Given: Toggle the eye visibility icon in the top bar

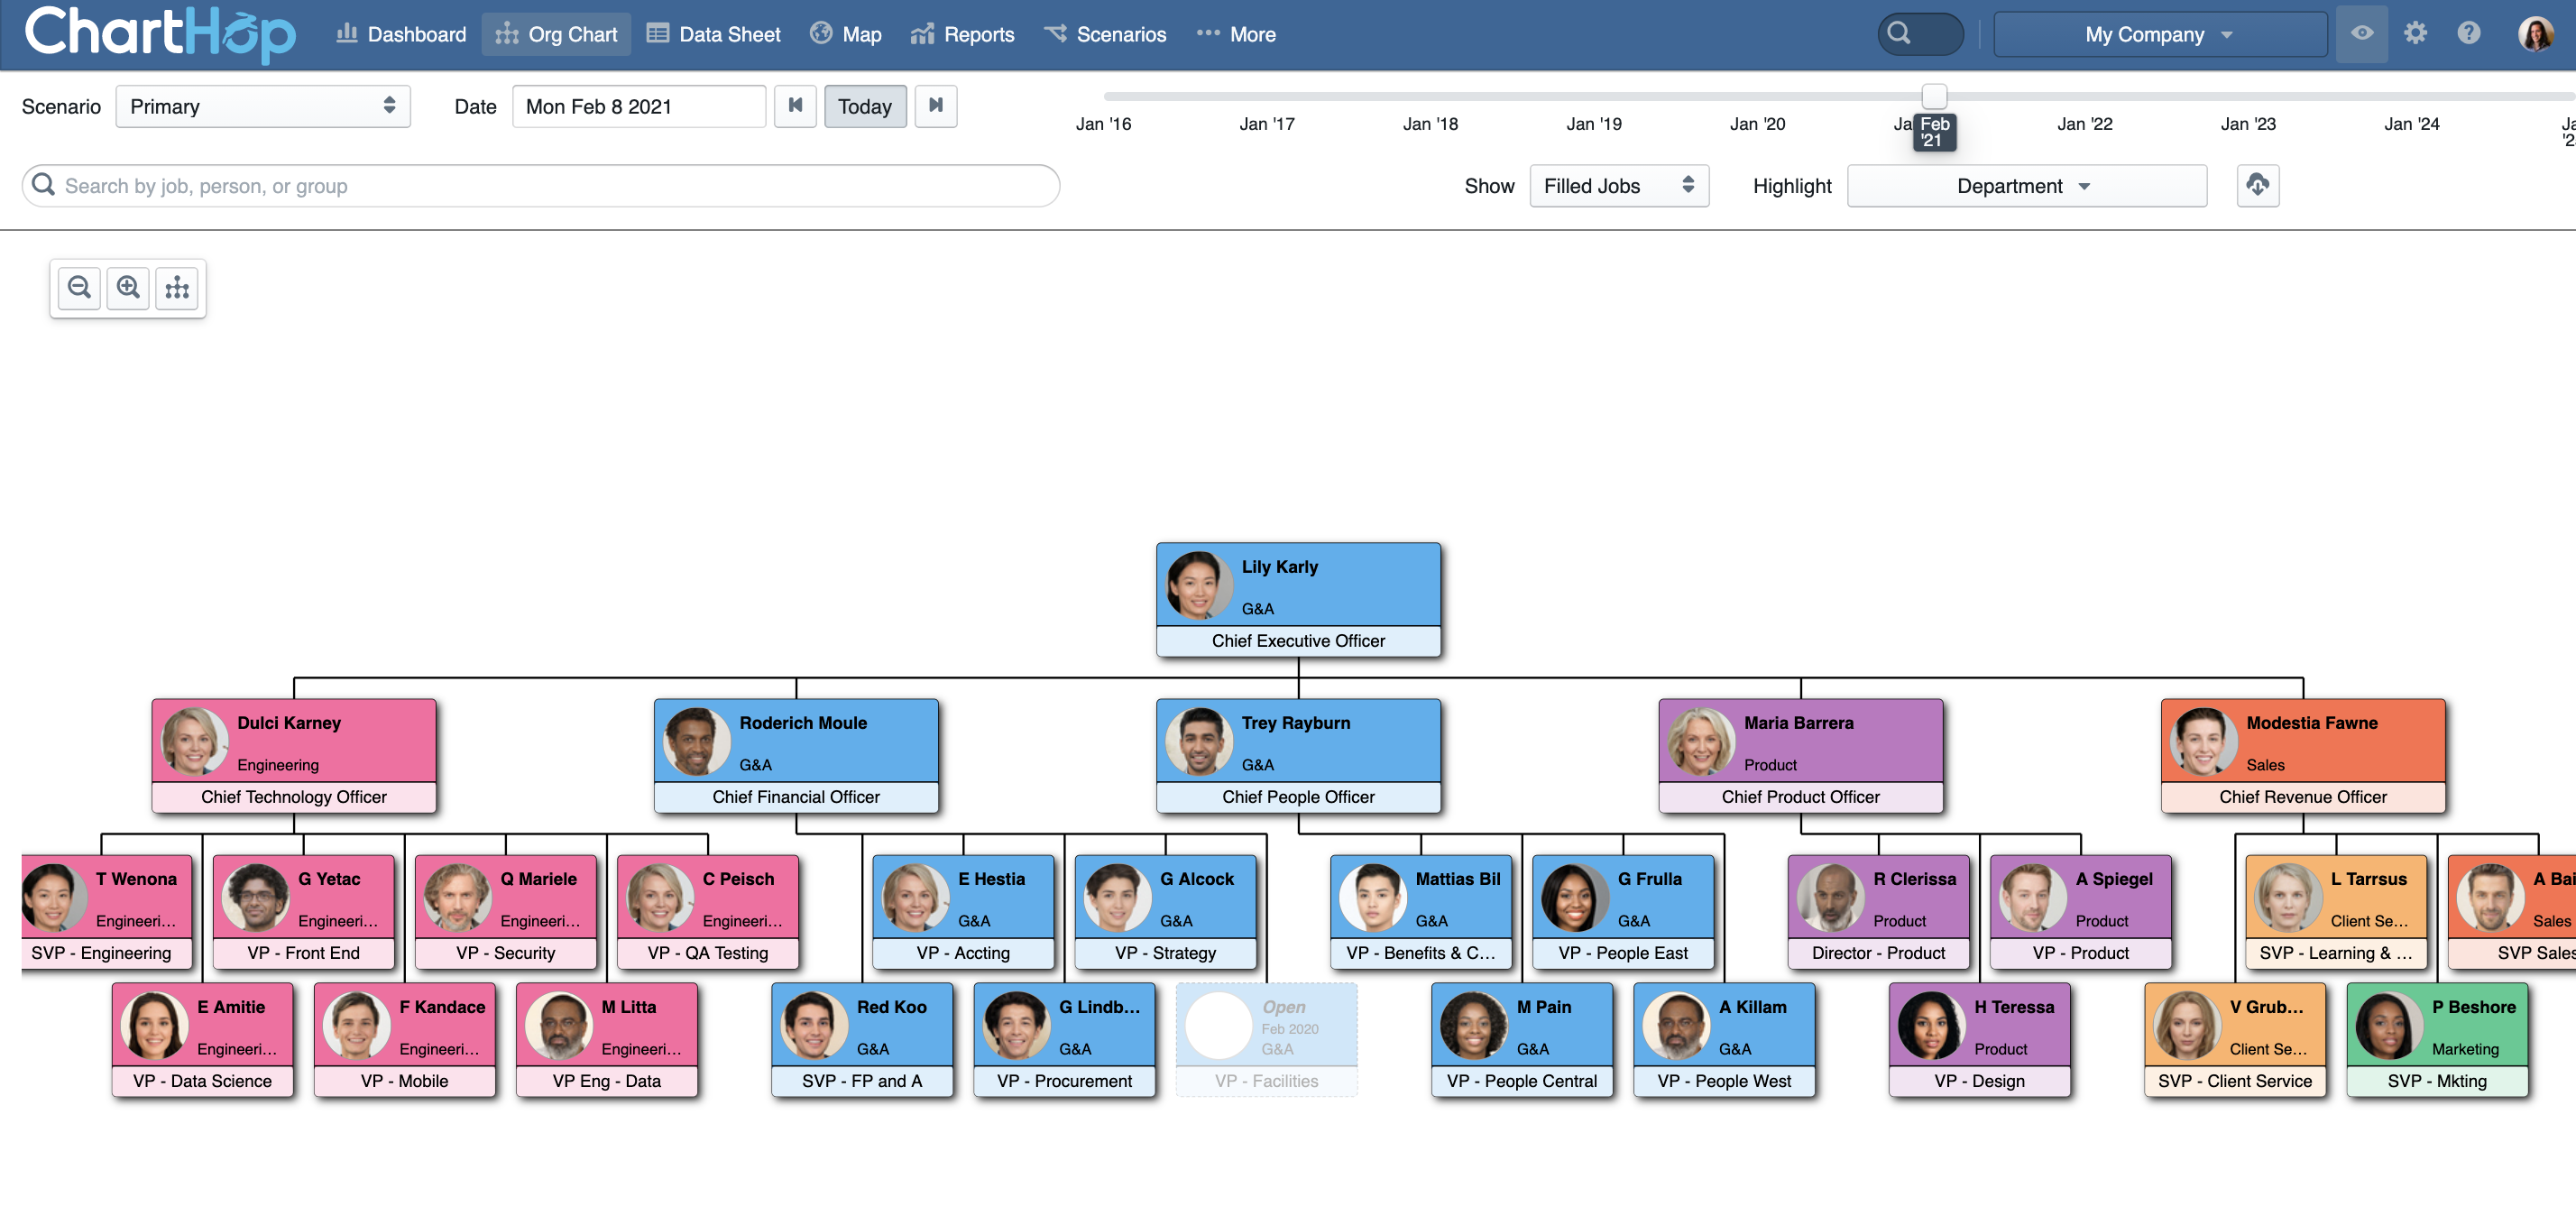Looking at the screenshot, I should (x=2361, y=33).
